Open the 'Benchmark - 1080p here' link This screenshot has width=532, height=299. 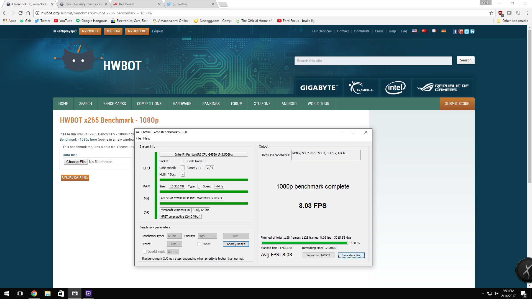[x=78, y=140]
